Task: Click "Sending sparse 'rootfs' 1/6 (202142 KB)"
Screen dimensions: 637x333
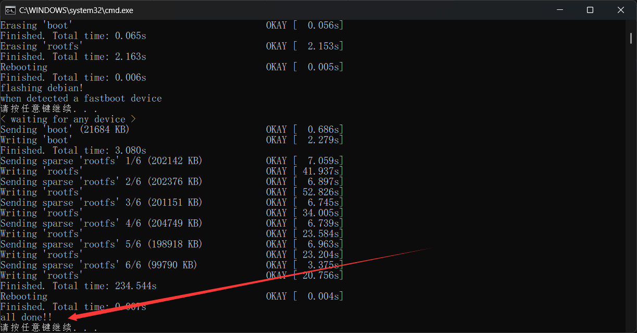Action: point(101,161)
